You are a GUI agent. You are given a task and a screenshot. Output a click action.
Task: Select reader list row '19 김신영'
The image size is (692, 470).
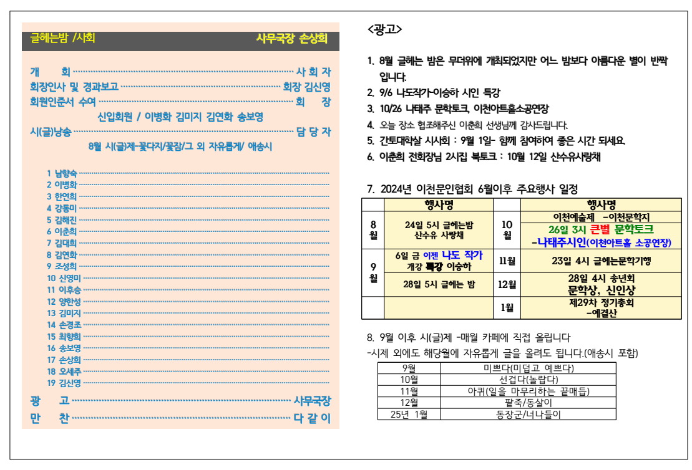(x=188, y=383)
